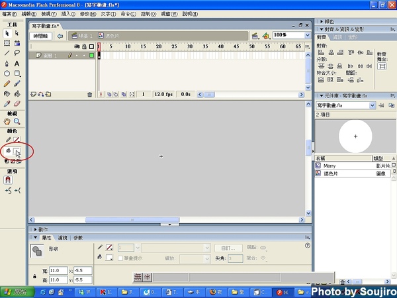Screen dimensions: 397x298
Task: Click the Eyedropper tool
Action: 7,104
